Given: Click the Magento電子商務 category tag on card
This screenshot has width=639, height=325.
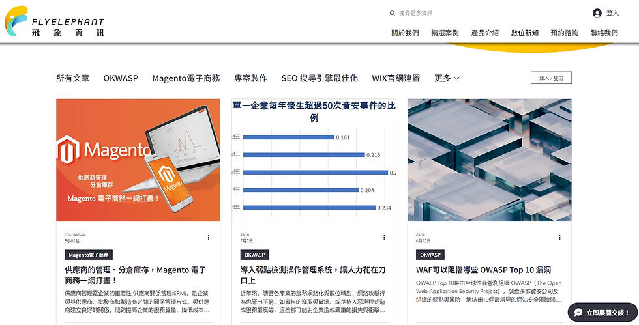Looking at the screenshot, I should click(x=89, y=255).
